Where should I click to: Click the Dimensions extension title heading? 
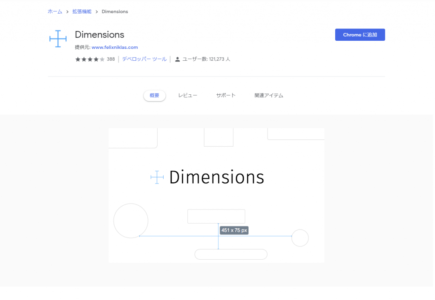pos(99,35)
